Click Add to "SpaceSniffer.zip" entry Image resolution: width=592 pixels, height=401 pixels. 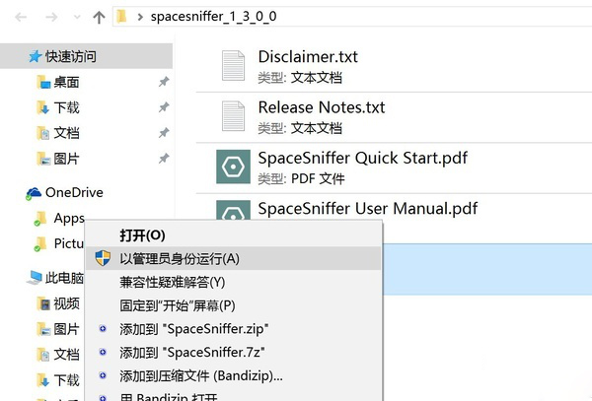pos(193,328)
